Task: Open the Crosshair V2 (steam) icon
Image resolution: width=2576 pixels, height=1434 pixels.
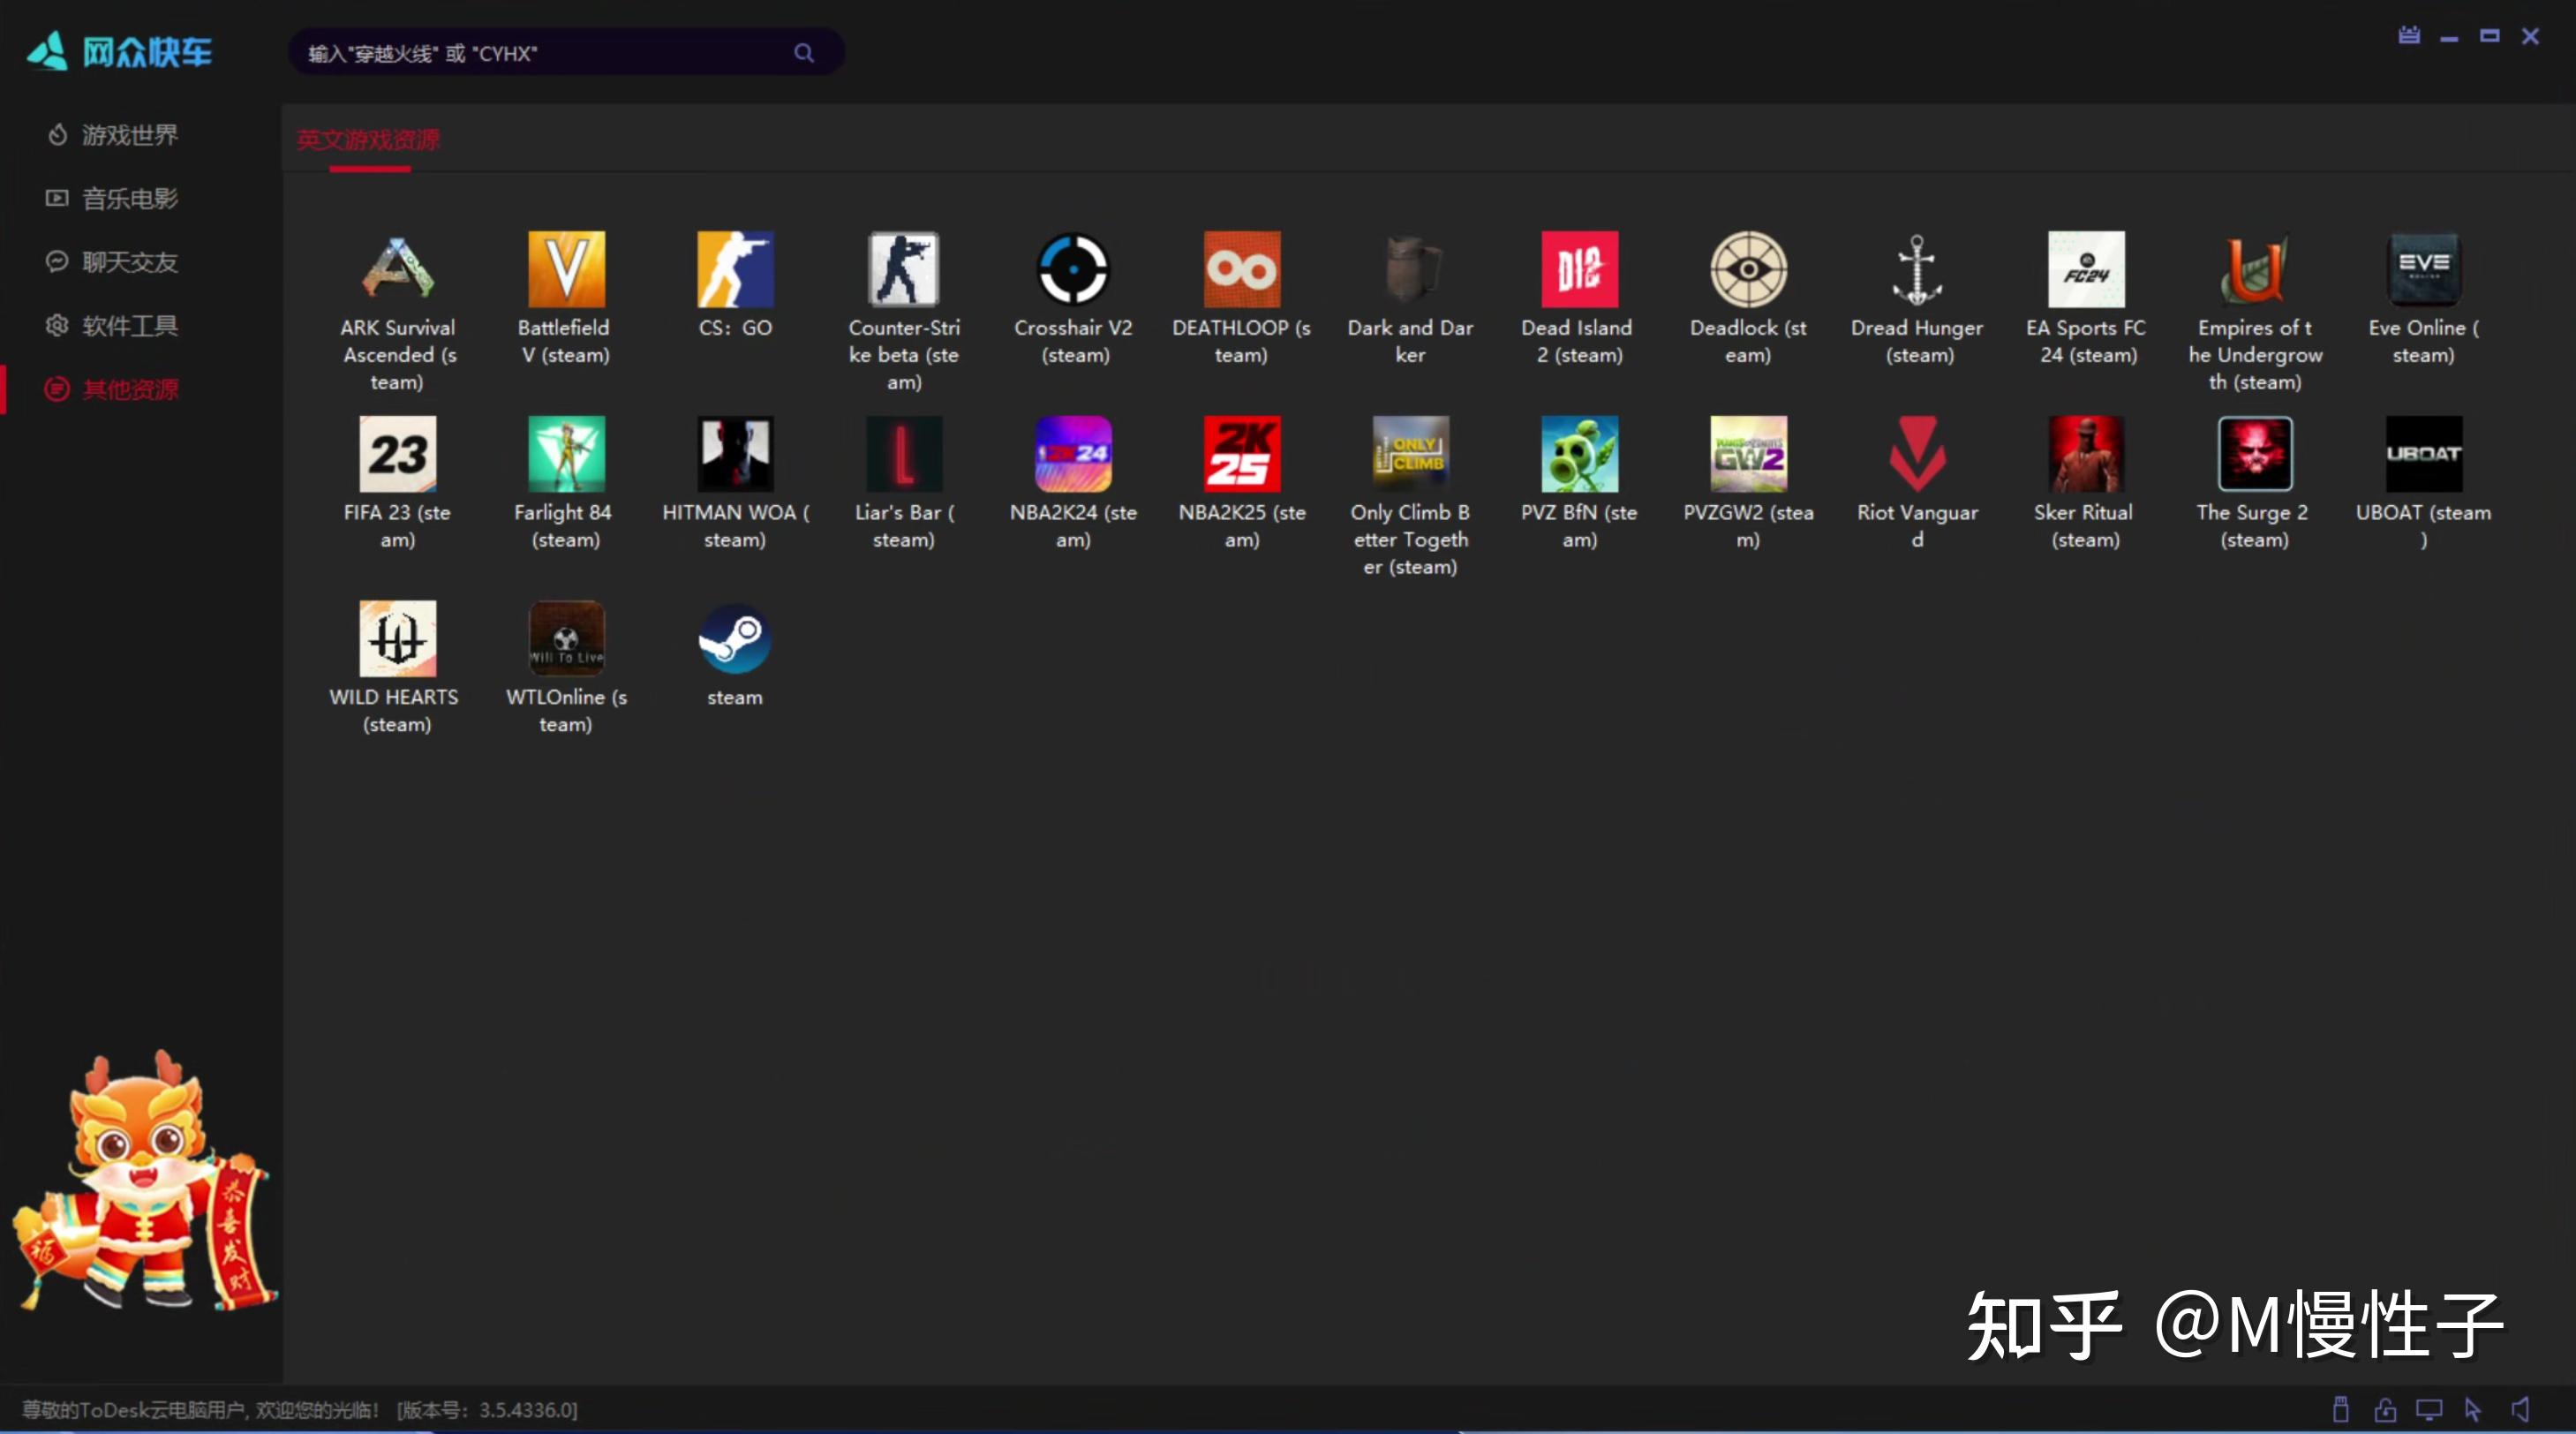Action: coord(1073,270)
